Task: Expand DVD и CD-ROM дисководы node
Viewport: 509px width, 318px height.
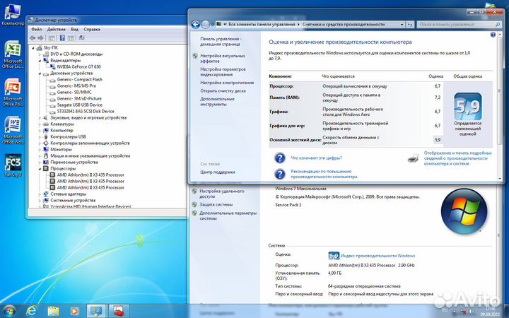Action: point(40,54)
